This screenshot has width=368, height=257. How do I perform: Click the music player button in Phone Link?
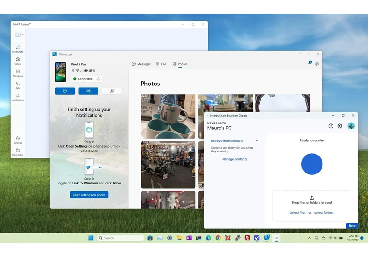click(112, 91)
